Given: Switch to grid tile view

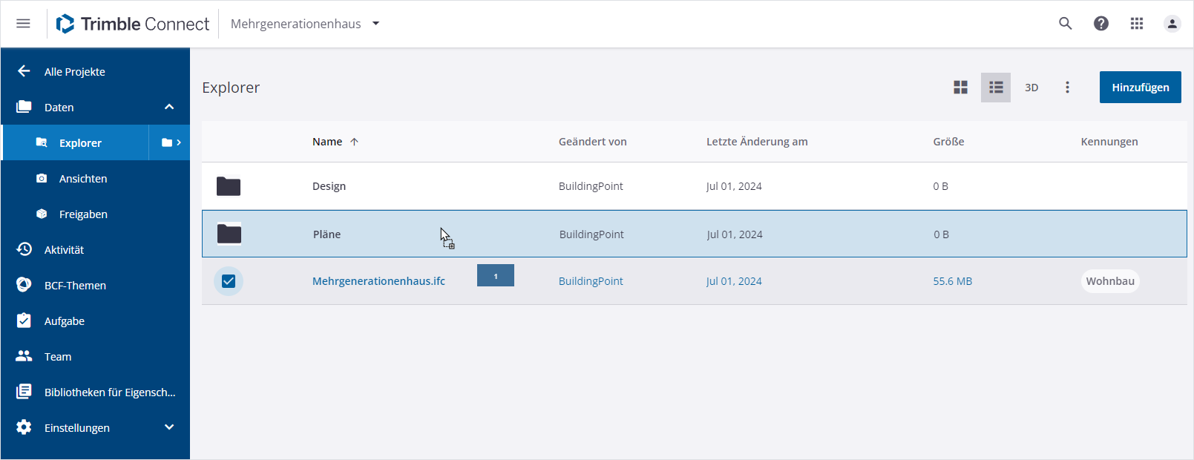Looking at the screenshot, I should (x=960, y=88).
